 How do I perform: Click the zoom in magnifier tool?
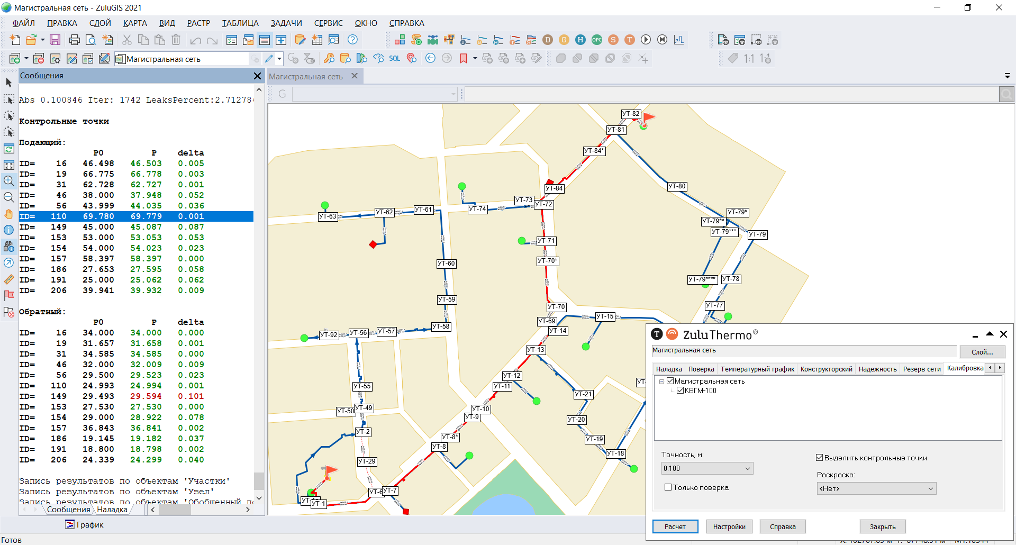click(x=9, y=181)
